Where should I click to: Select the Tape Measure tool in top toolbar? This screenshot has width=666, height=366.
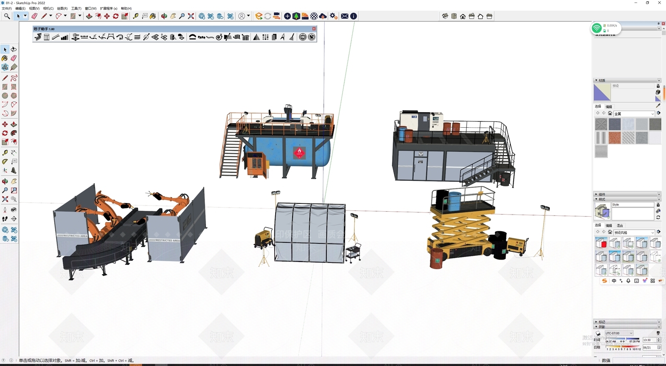[136, 16]
